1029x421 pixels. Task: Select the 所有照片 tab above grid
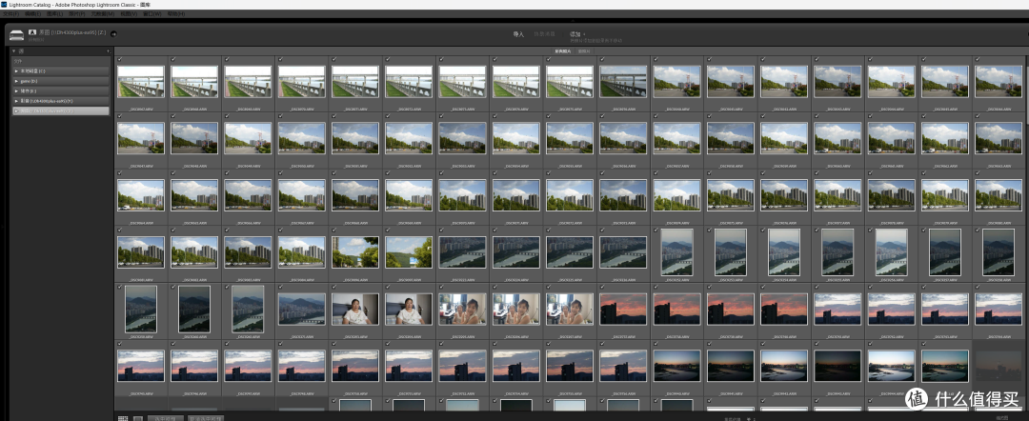tap(562, 50)
